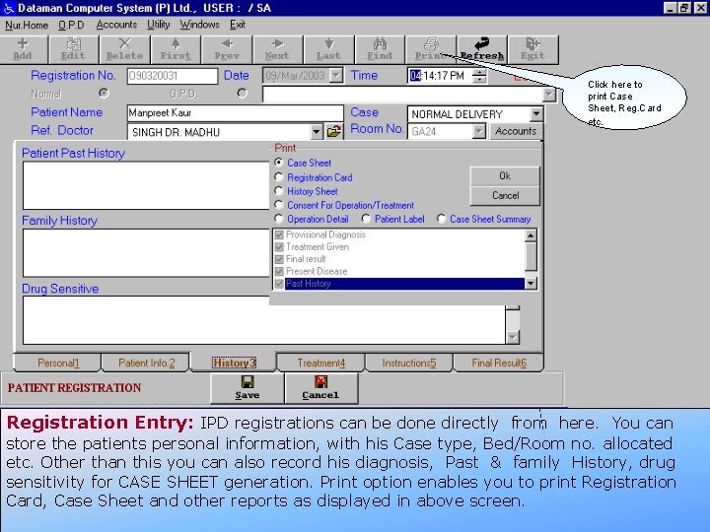This screenshot has height=532, width=710.
Task: Go to Prev record toolbar icon
Action: pyautogui.click(x=227, y=49)
